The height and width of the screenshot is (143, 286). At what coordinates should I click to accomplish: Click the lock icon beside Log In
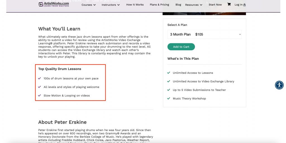[x=245, y=5]
